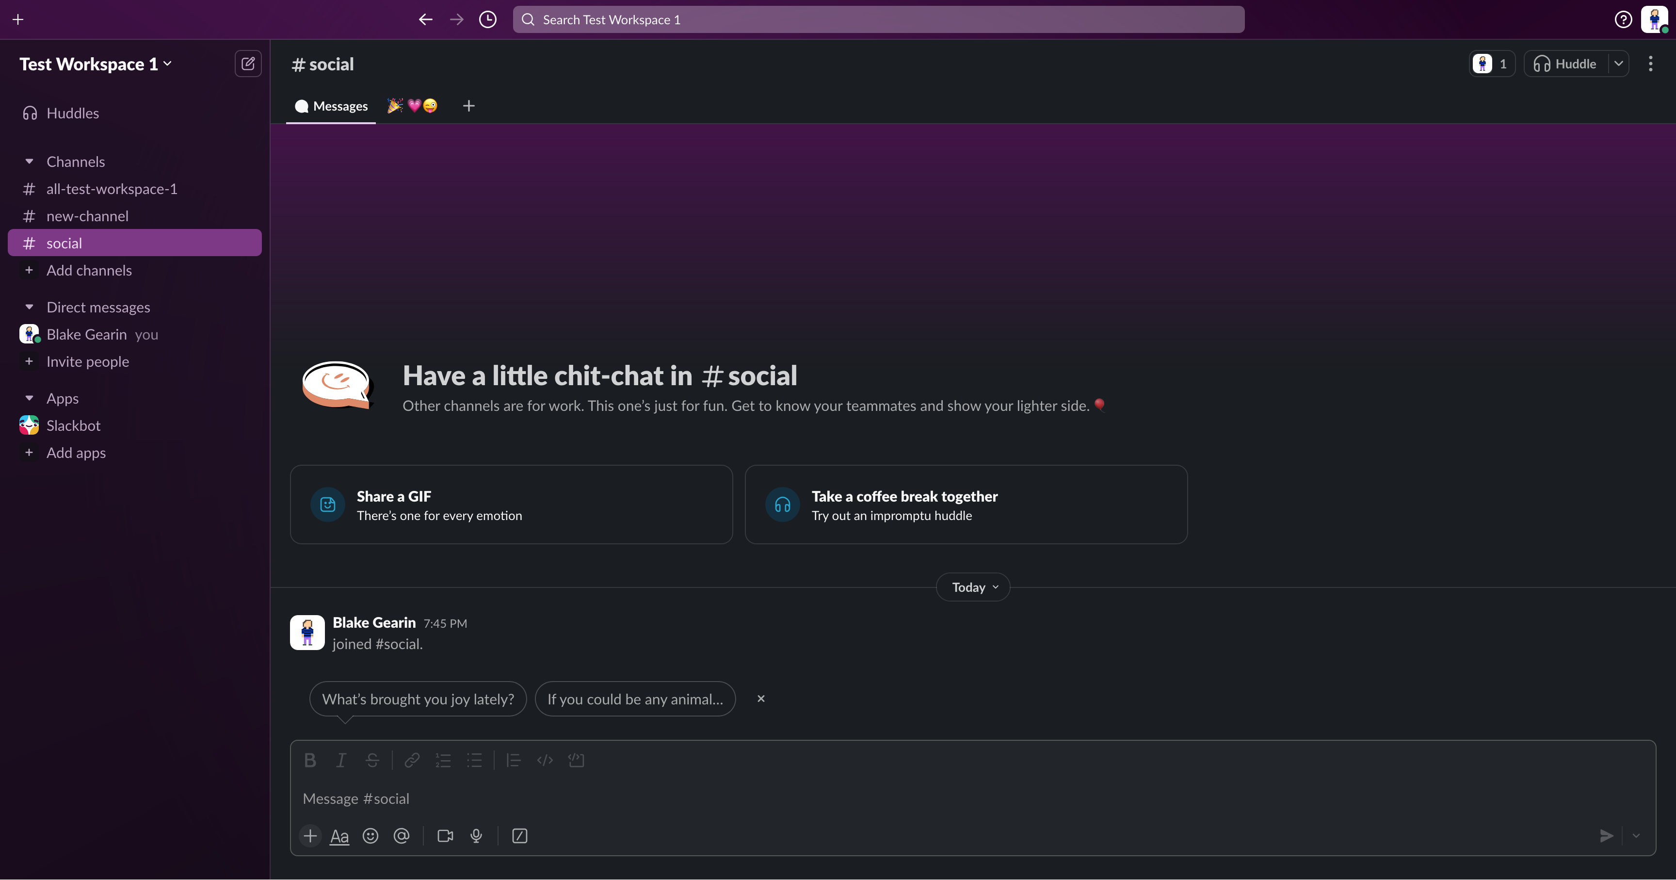
Task: Select the Messages tab
Action: pos(331,106)
